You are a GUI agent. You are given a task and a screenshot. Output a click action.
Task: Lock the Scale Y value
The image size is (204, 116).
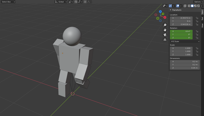(197, 51)
